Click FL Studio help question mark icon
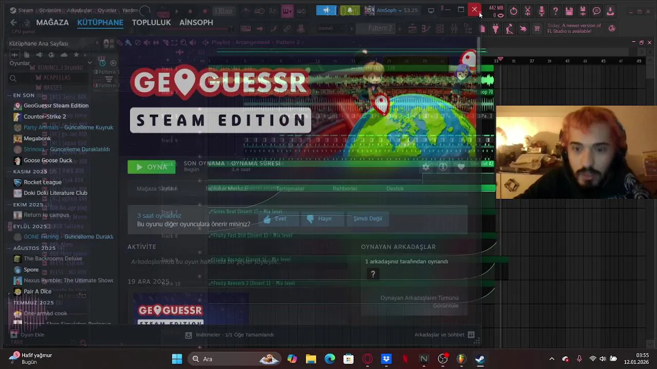Image resolution: width=657 pixels, height=369 pixels. tap(555, 11)
